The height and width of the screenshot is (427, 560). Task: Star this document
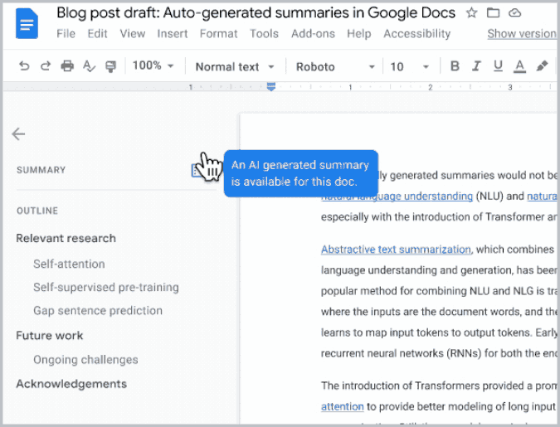click(471, 13)
